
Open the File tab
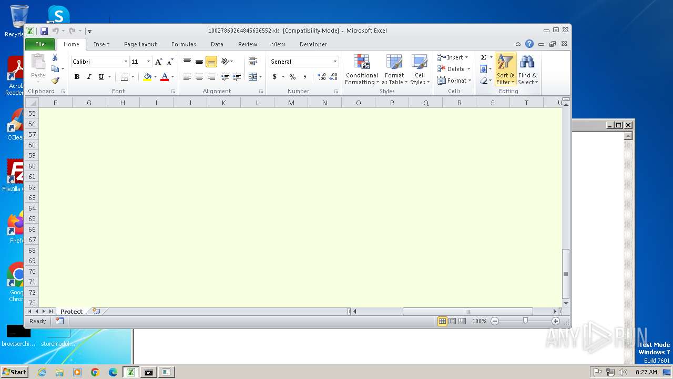click(x=40, y=44)
